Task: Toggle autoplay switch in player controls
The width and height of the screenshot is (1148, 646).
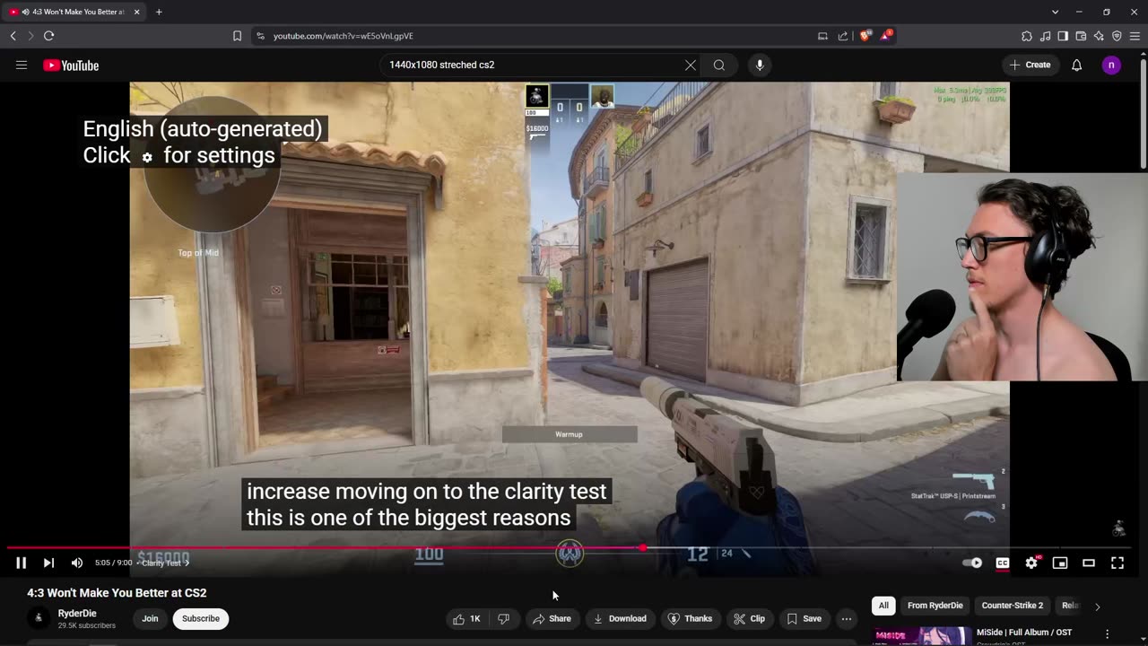Action: (972, 563)
